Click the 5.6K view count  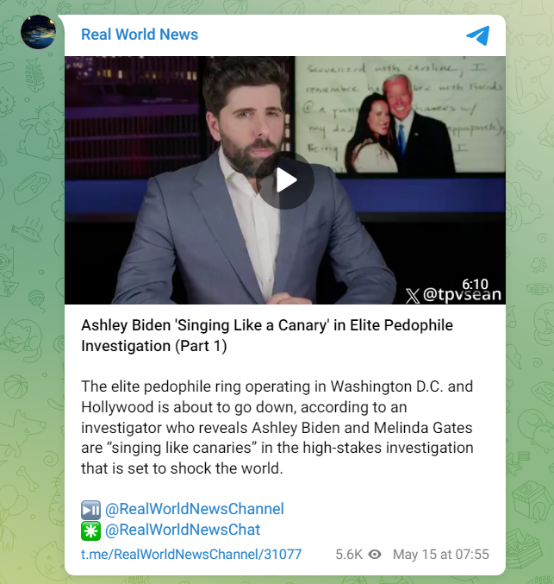349,554
